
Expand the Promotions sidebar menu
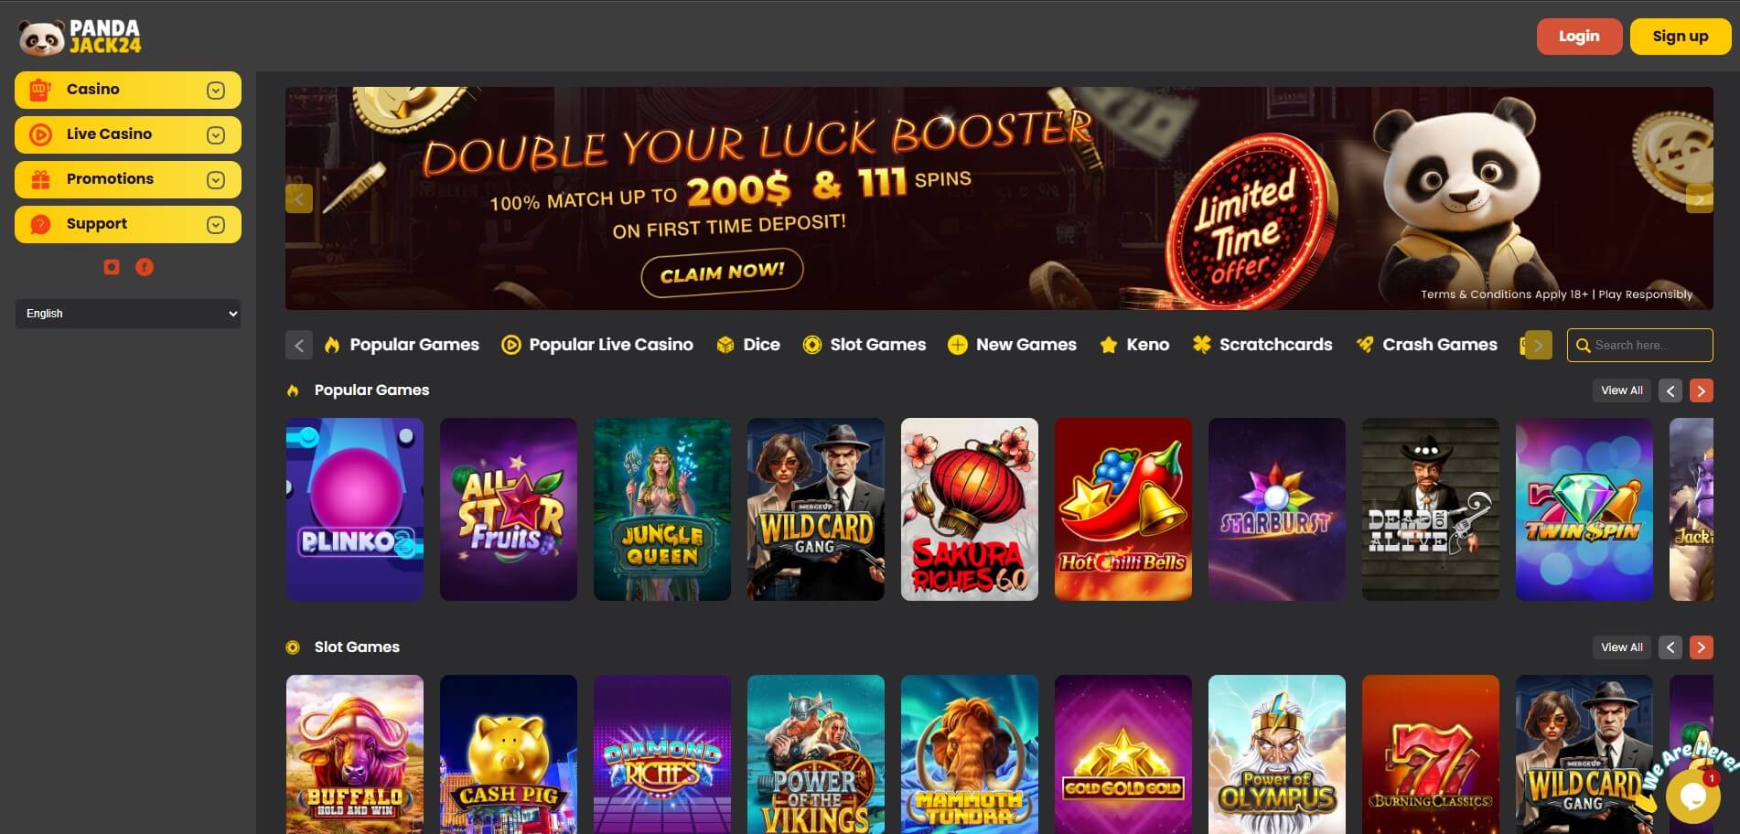(128, 179)
